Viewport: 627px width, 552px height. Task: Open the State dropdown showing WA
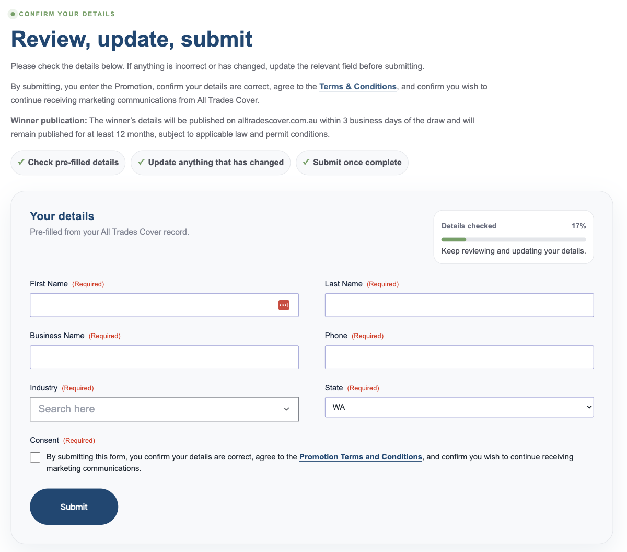(459, 407)
